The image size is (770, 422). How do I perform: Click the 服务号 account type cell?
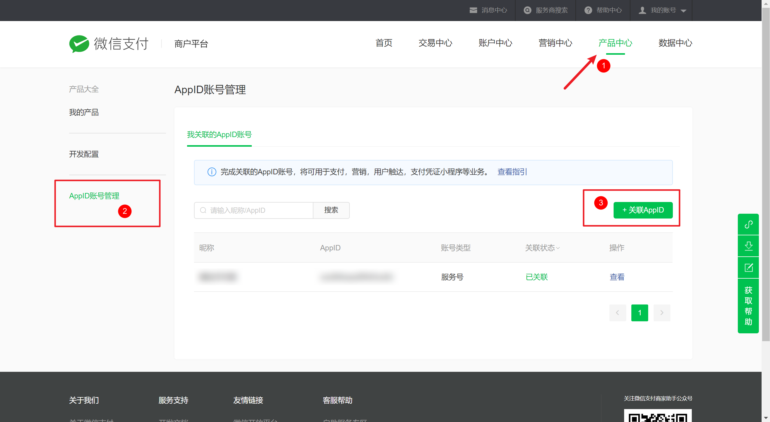pos(452,277)
